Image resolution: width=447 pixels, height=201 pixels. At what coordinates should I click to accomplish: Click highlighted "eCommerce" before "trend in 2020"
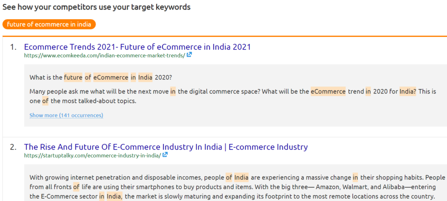tap(328, 91)
